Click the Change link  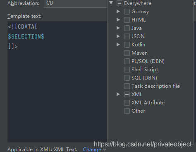pos(92,150)
